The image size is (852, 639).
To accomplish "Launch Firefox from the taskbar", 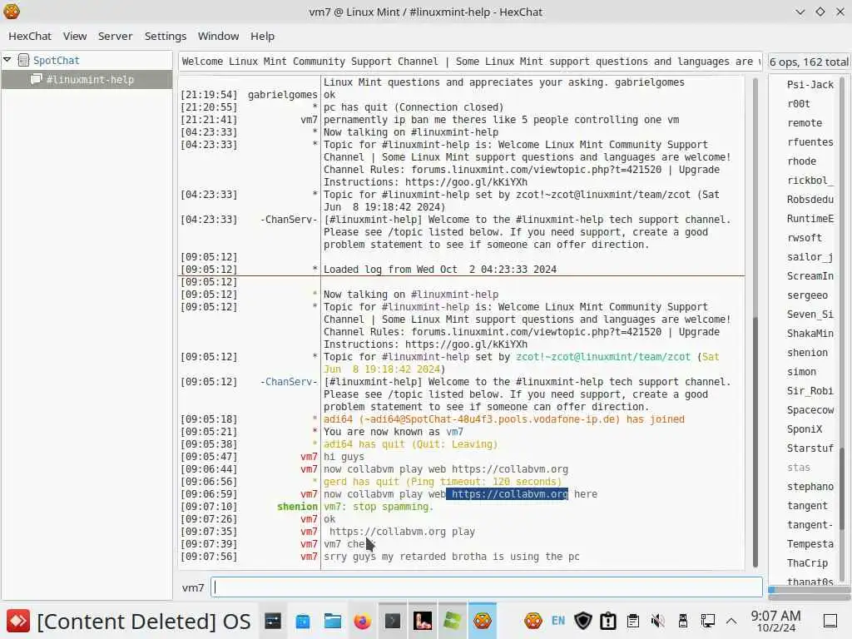I will 363,621.
